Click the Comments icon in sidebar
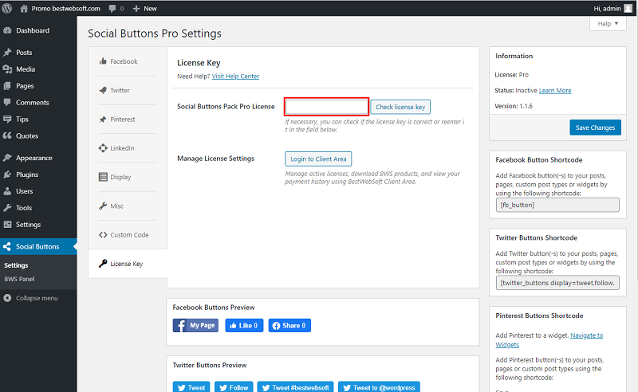Image resolution: width=638 pixels, height=392 pixels. point(7,103)
